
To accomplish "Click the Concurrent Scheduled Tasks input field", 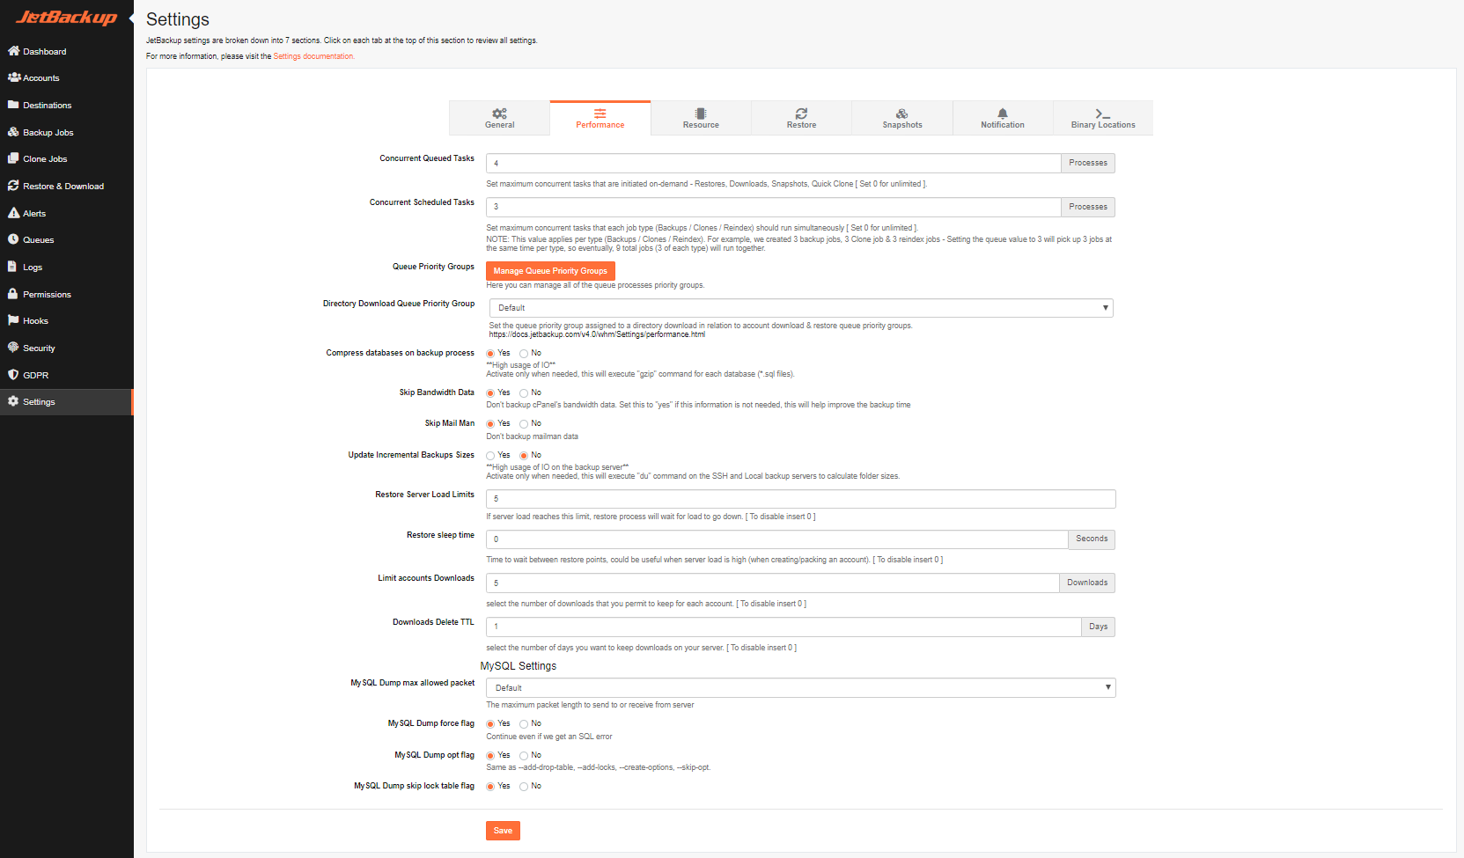I will click(774, 207).
